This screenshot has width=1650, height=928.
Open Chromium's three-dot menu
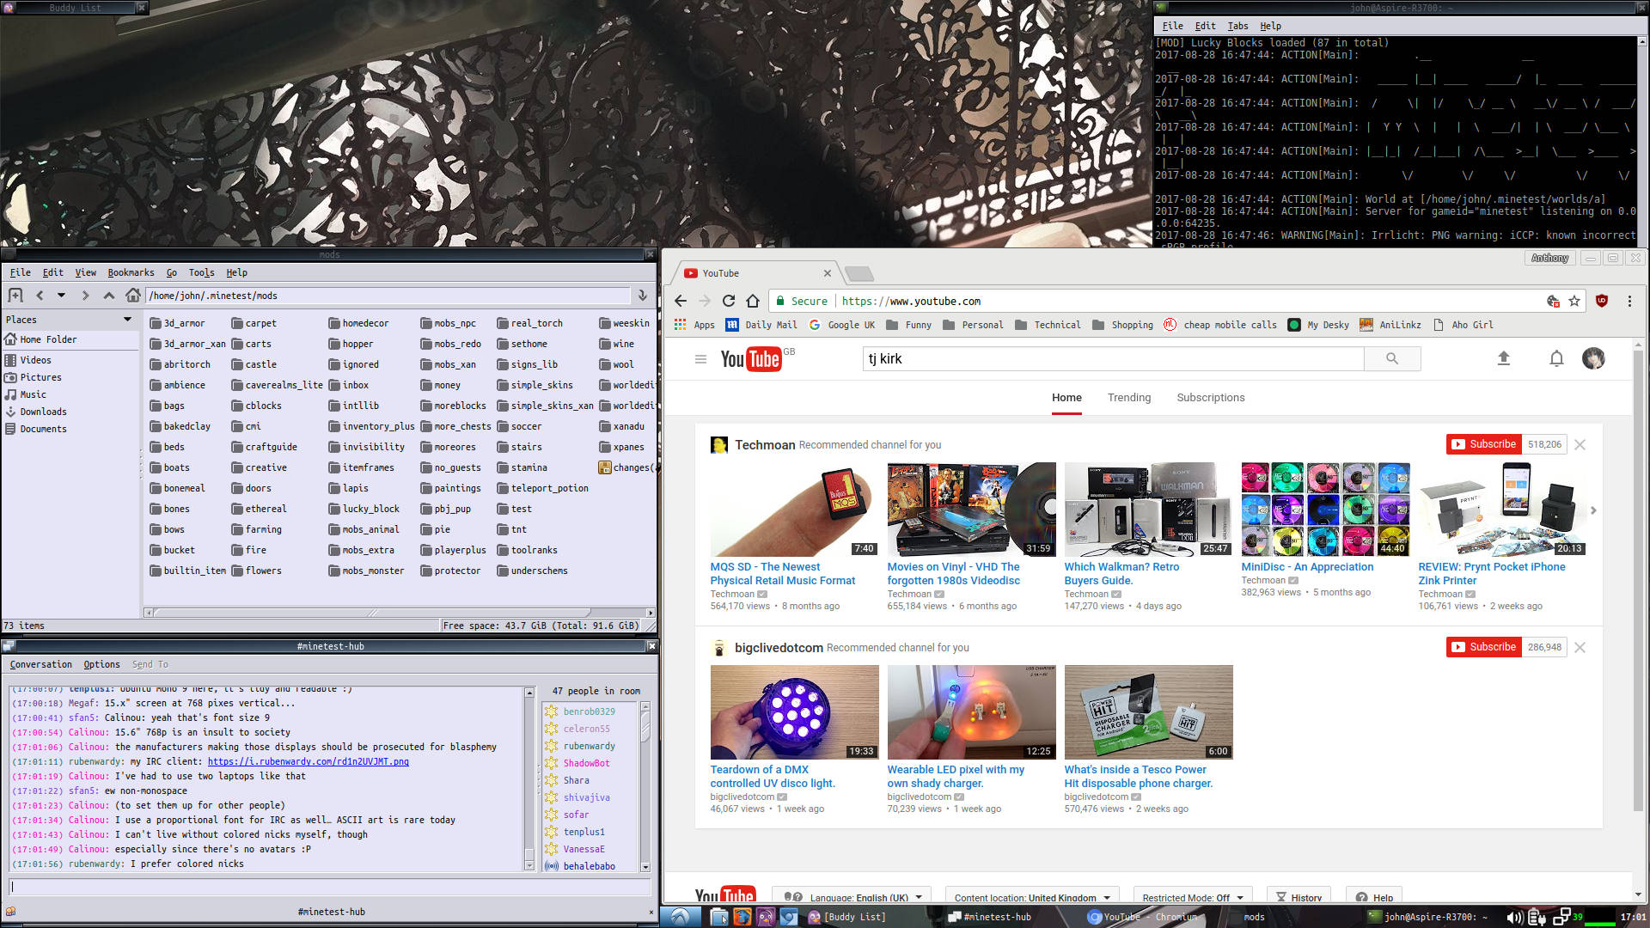(1629, 301)
